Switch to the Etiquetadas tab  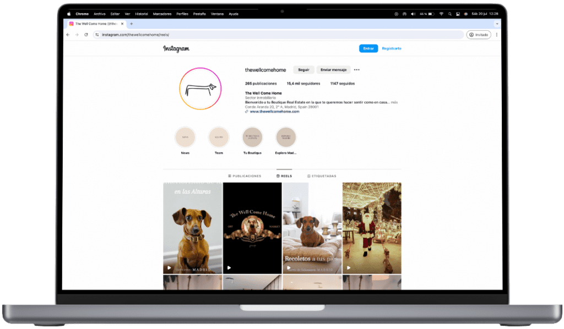pyautogui.click(x=322, y=176)
